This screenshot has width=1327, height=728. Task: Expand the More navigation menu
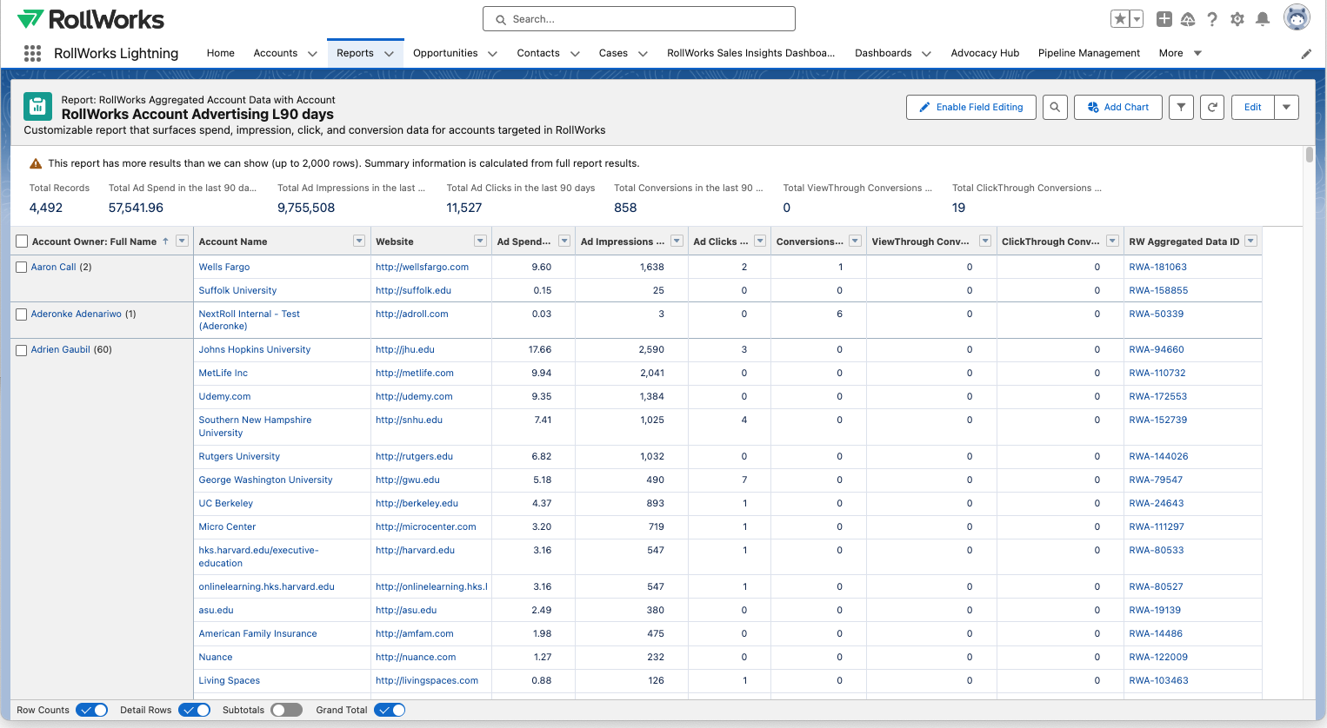[x=1180, y=53]
